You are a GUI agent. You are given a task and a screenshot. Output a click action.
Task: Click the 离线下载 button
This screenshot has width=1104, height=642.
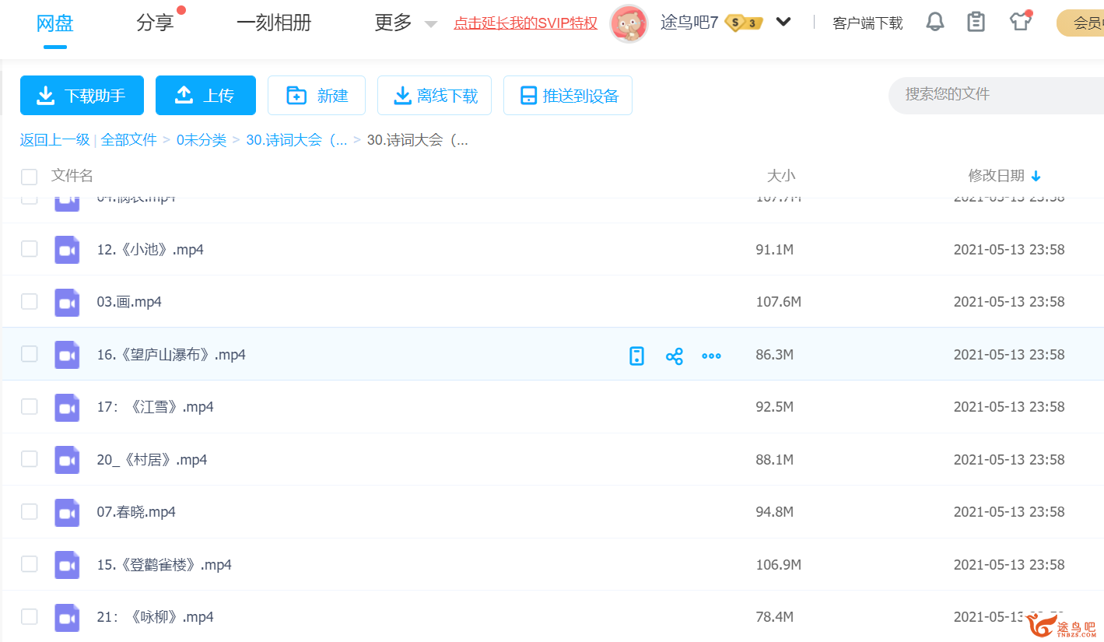(x=434, y=96)
